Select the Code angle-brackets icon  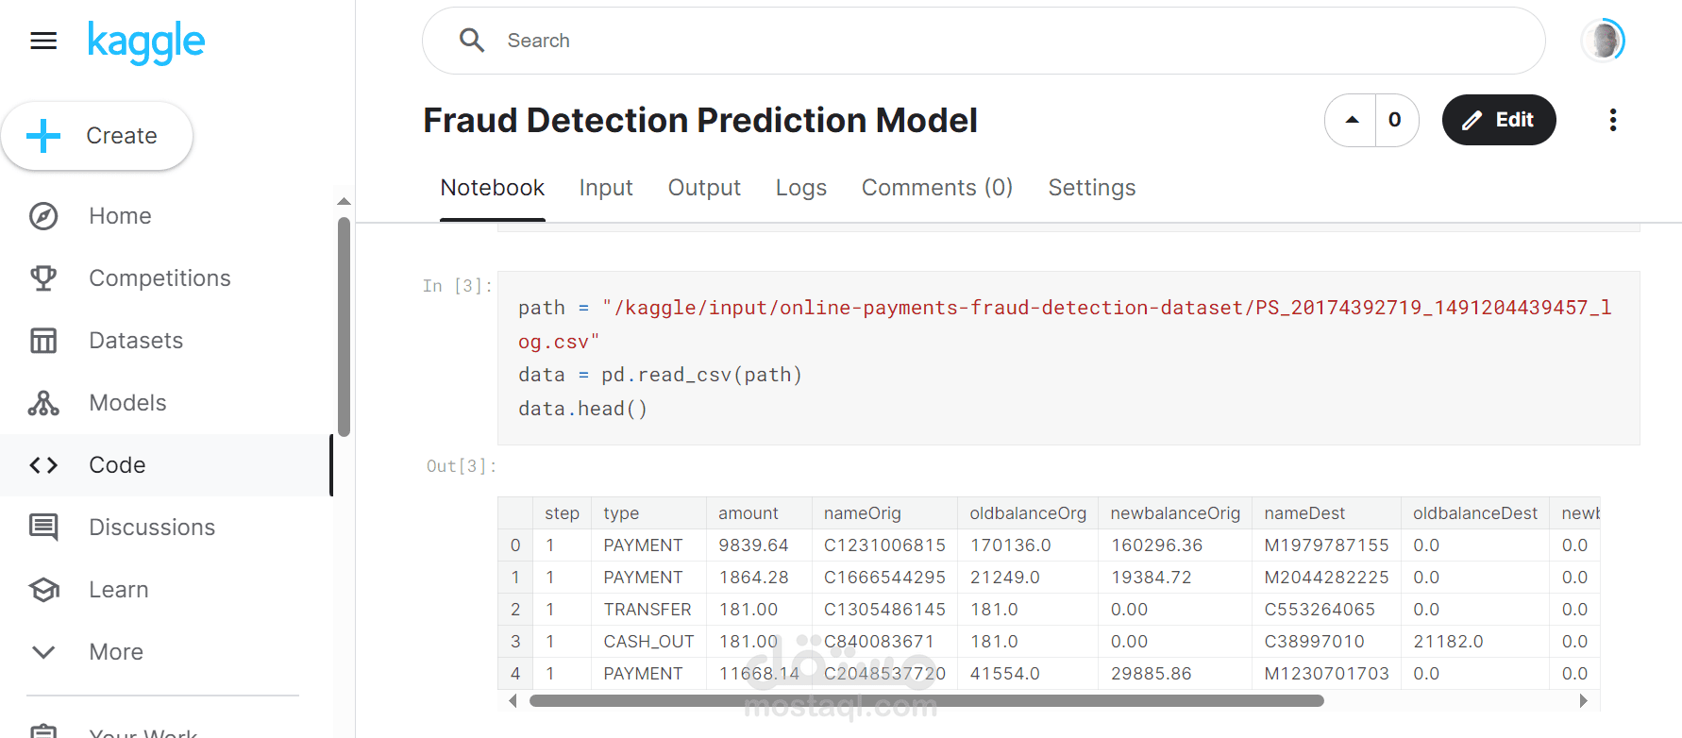pyautogui.click(x=43, y=464)
